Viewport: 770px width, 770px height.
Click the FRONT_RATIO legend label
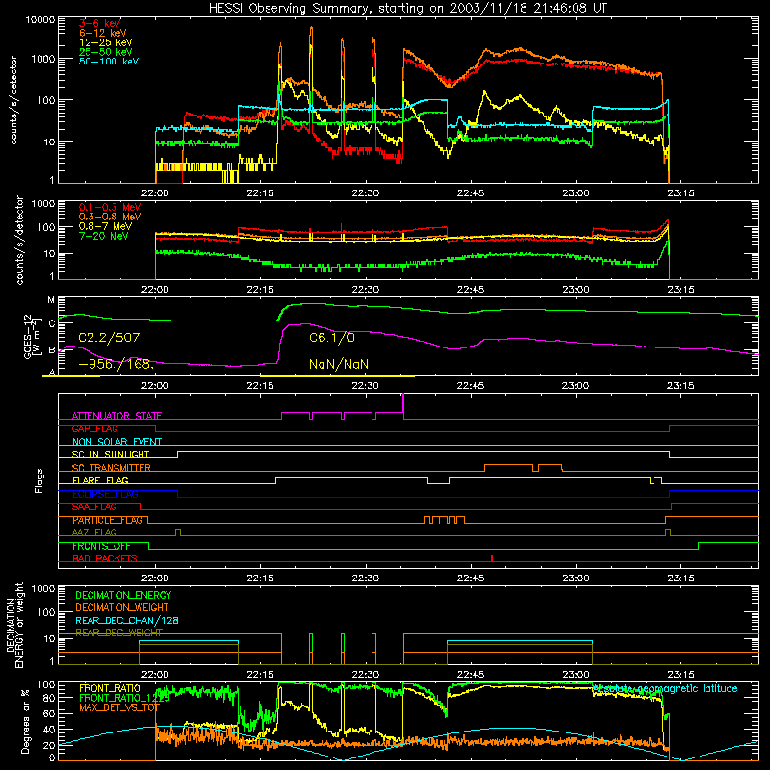coord(110,688)
